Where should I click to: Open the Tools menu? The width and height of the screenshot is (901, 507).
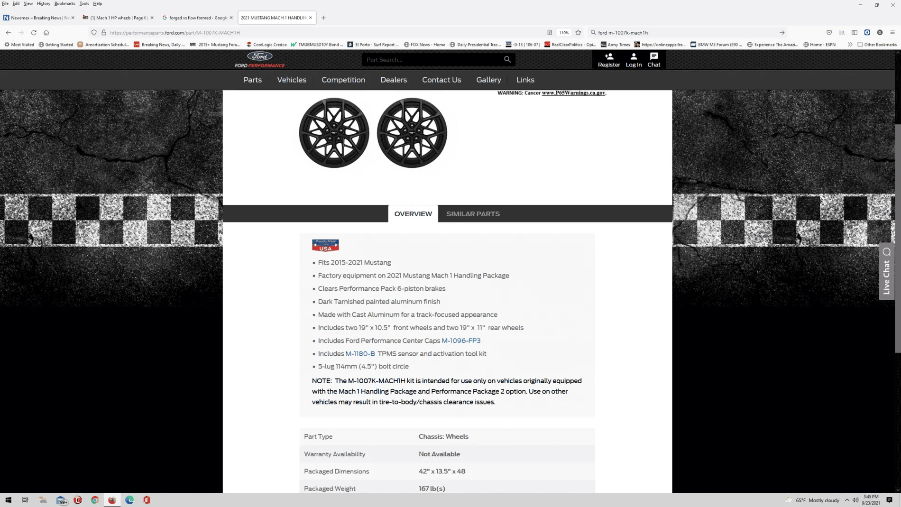tap(84, 4)
